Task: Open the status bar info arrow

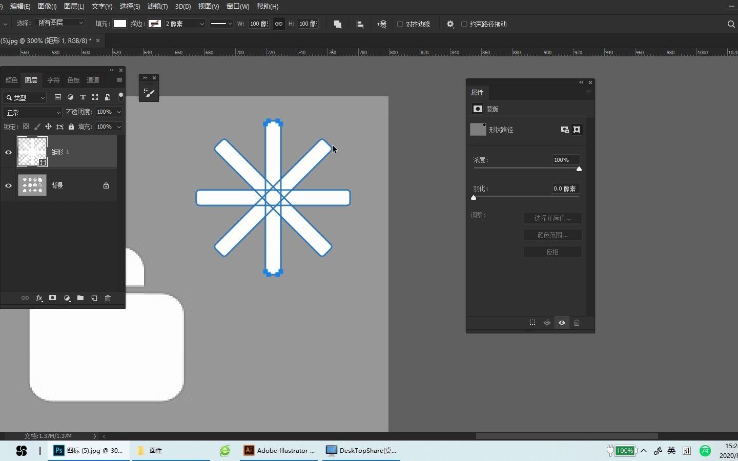Action: point(94,436)
